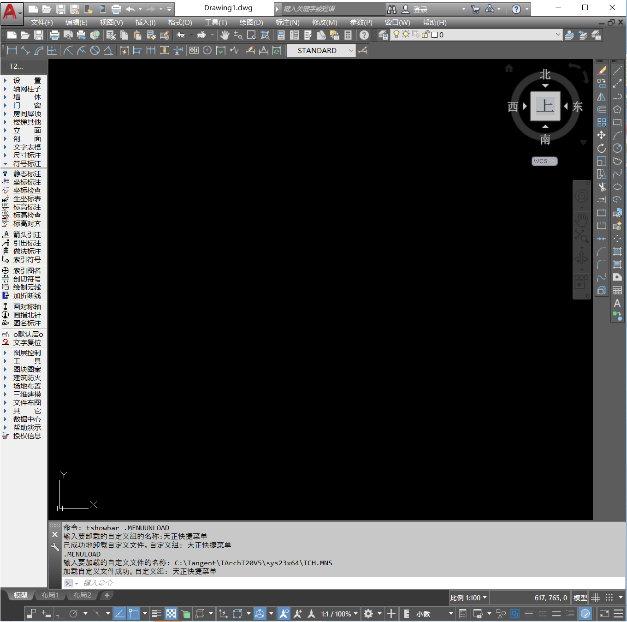Select the Rotate tool in Modify toolbar
627x622 pixels.
pyautogui.click(x=602, y=148)
